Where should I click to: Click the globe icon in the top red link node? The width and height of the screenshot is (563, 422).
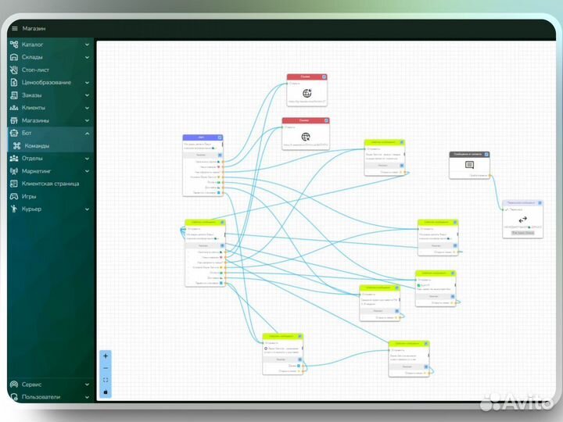pos(307,93)
